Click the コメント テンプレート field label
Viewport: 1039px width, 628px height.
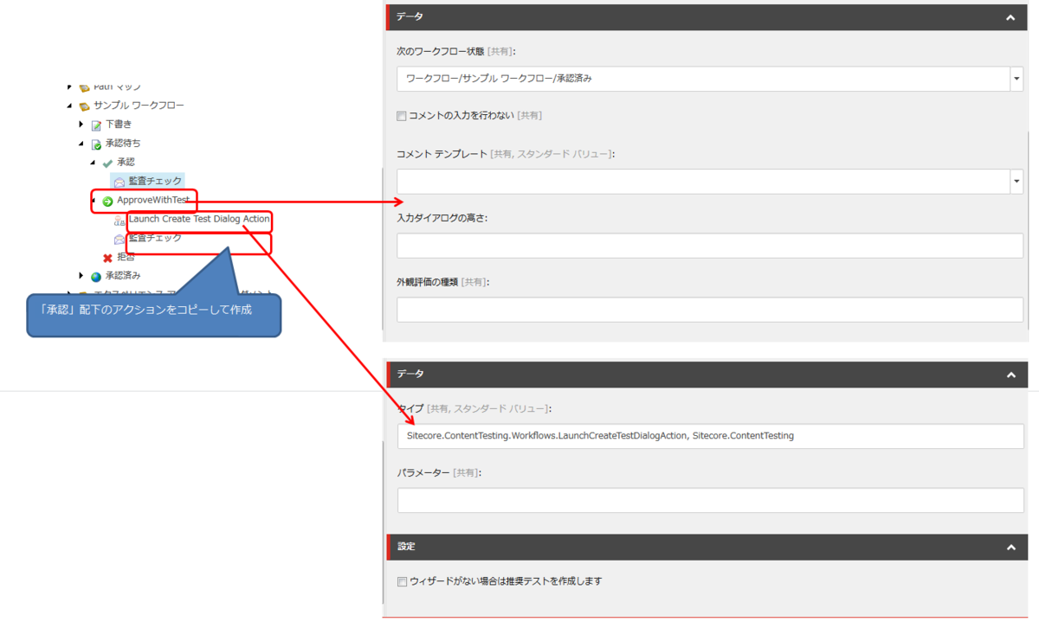pyautogui.click(x=442, y=154)
